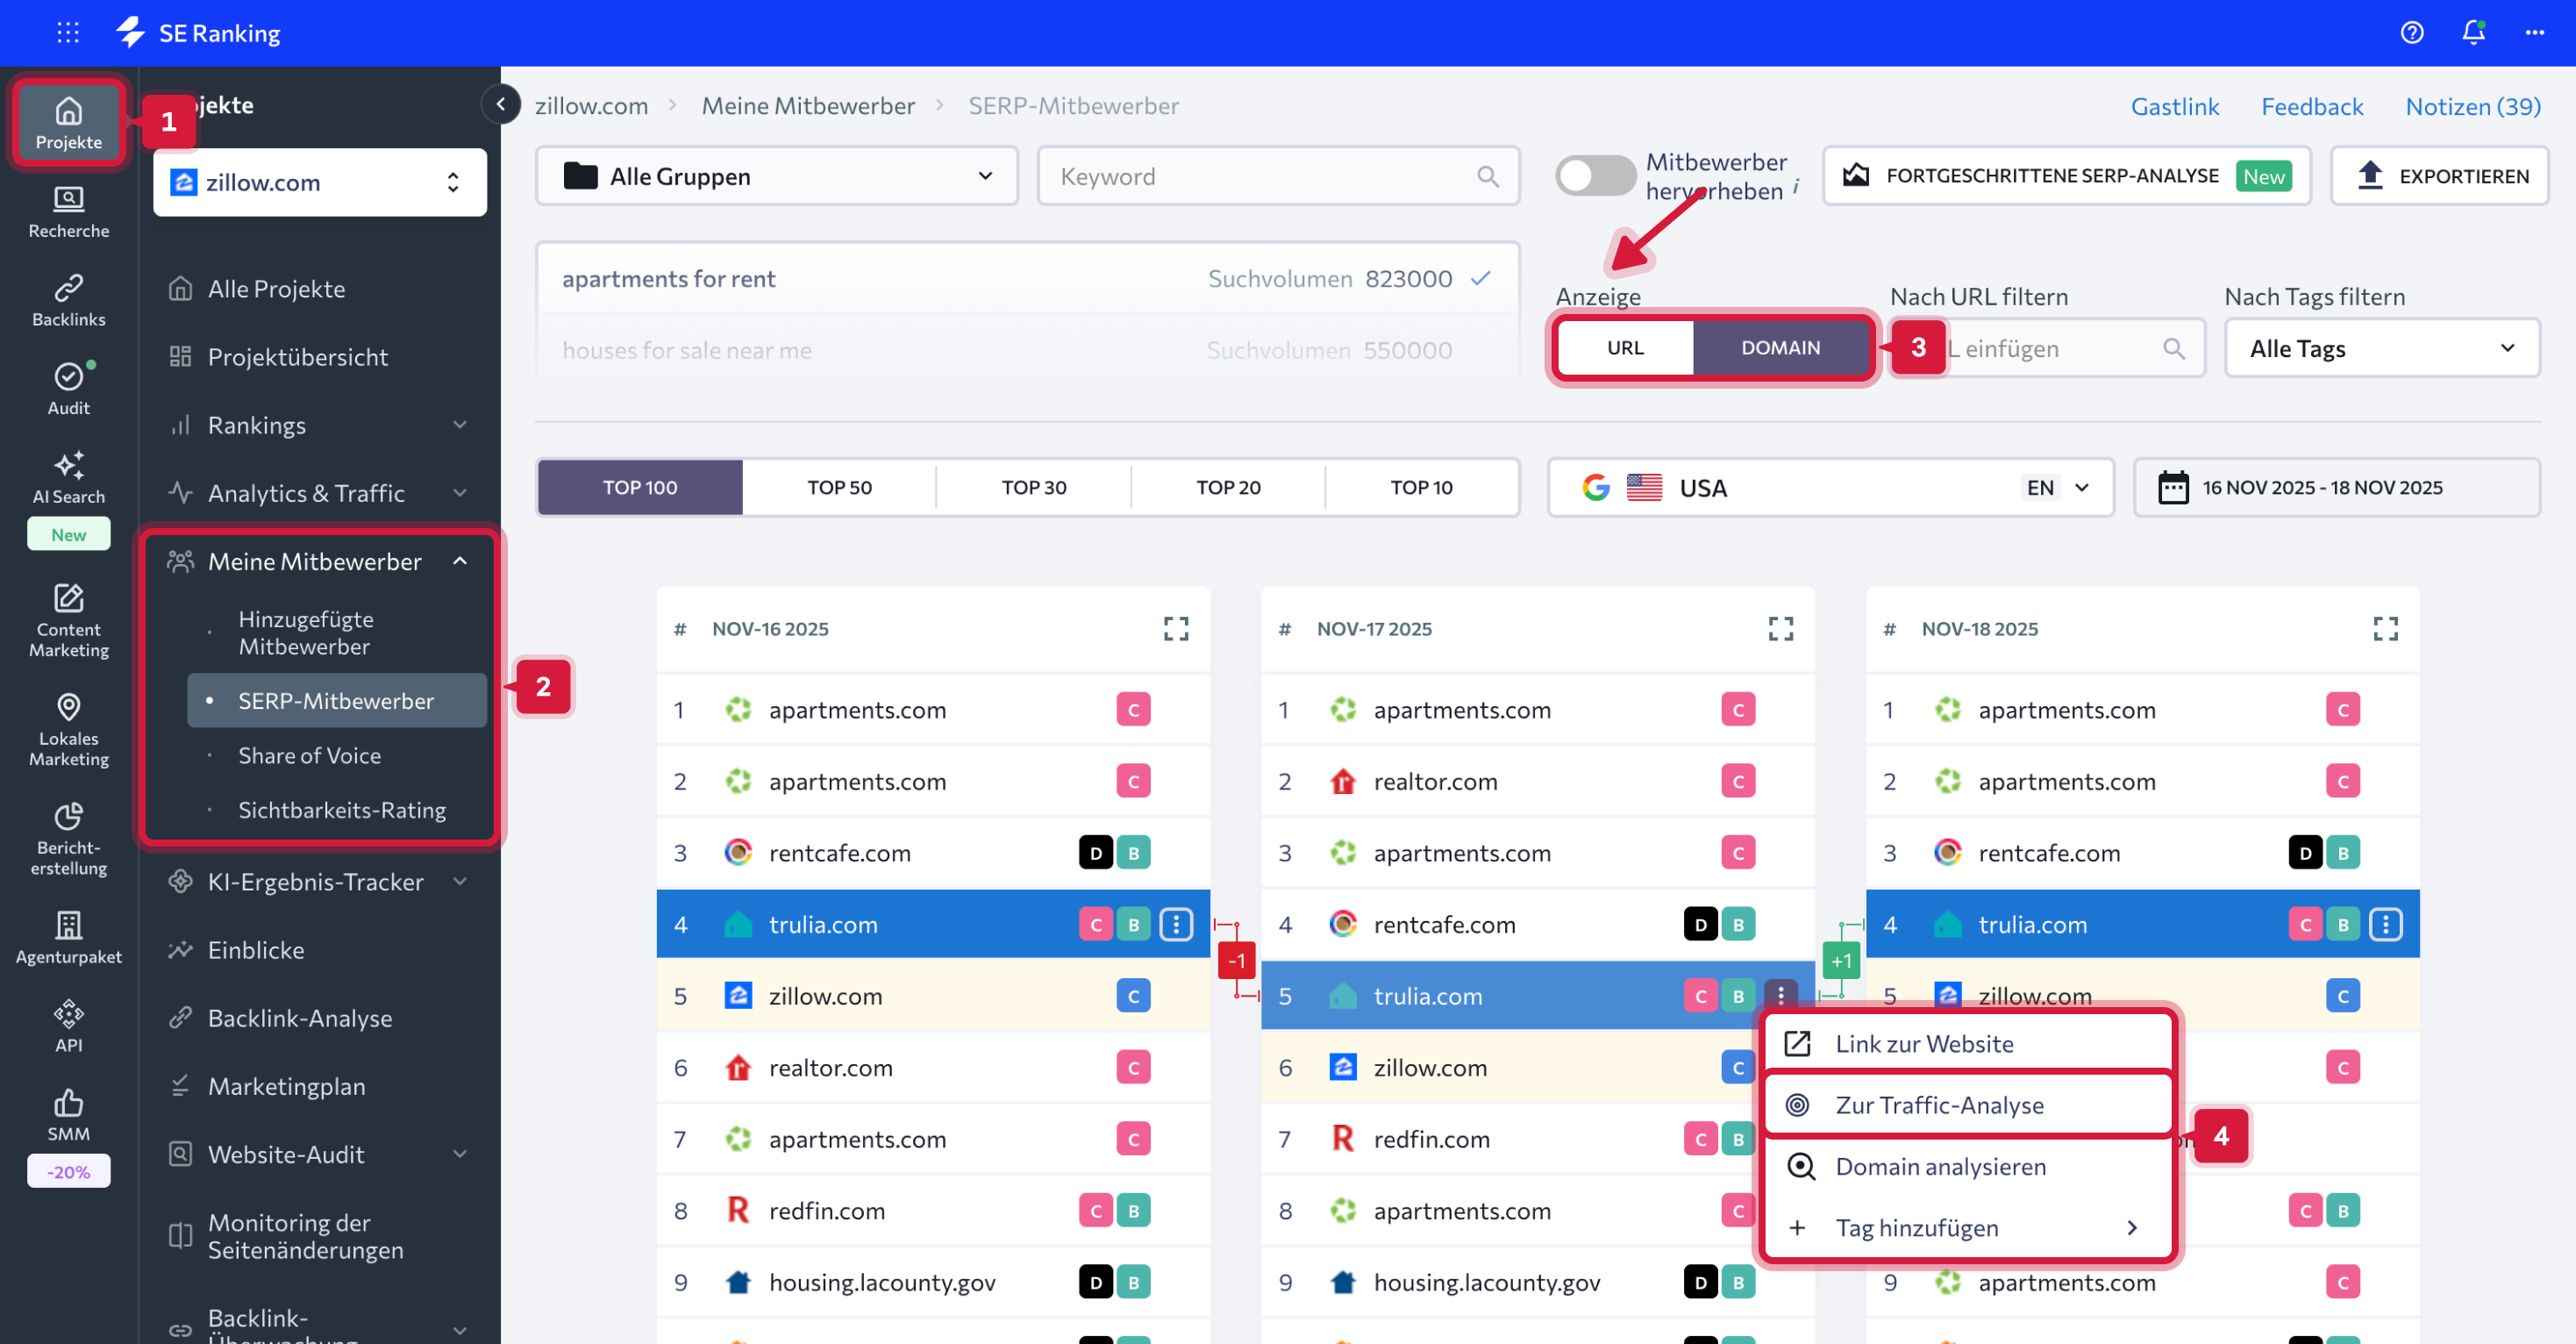Open the Gastlink link
This screenshot has height=1344, width=2576.
click(x=2174, y=106)
